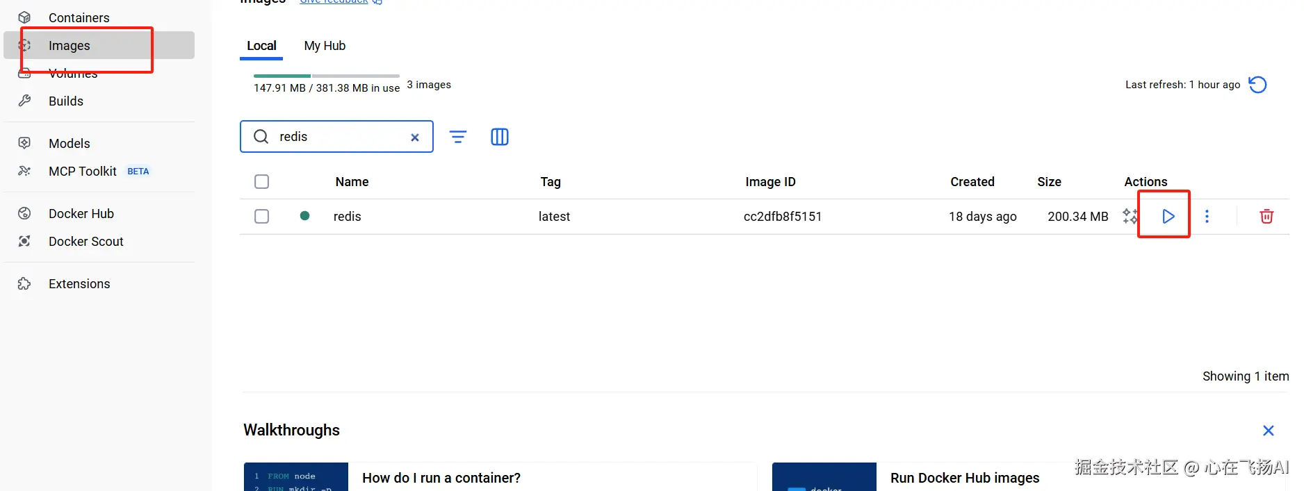
Task: Click the 'latest' tag cell
Action: tap(554, 217)
